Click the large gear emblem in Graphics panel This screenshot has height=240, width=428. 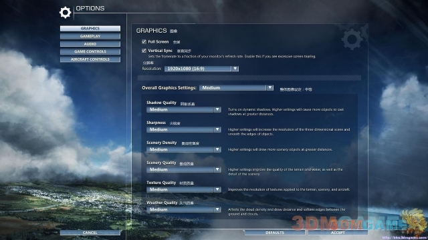point(352,39)
